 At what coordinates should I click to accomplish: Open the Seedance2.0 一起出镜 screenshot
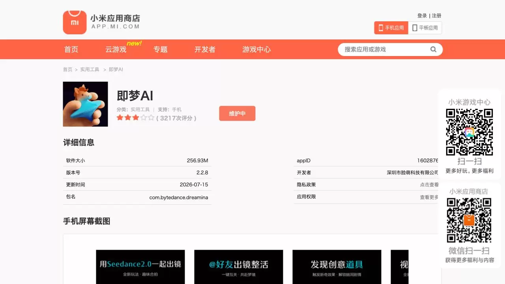(x=140, y=267)
